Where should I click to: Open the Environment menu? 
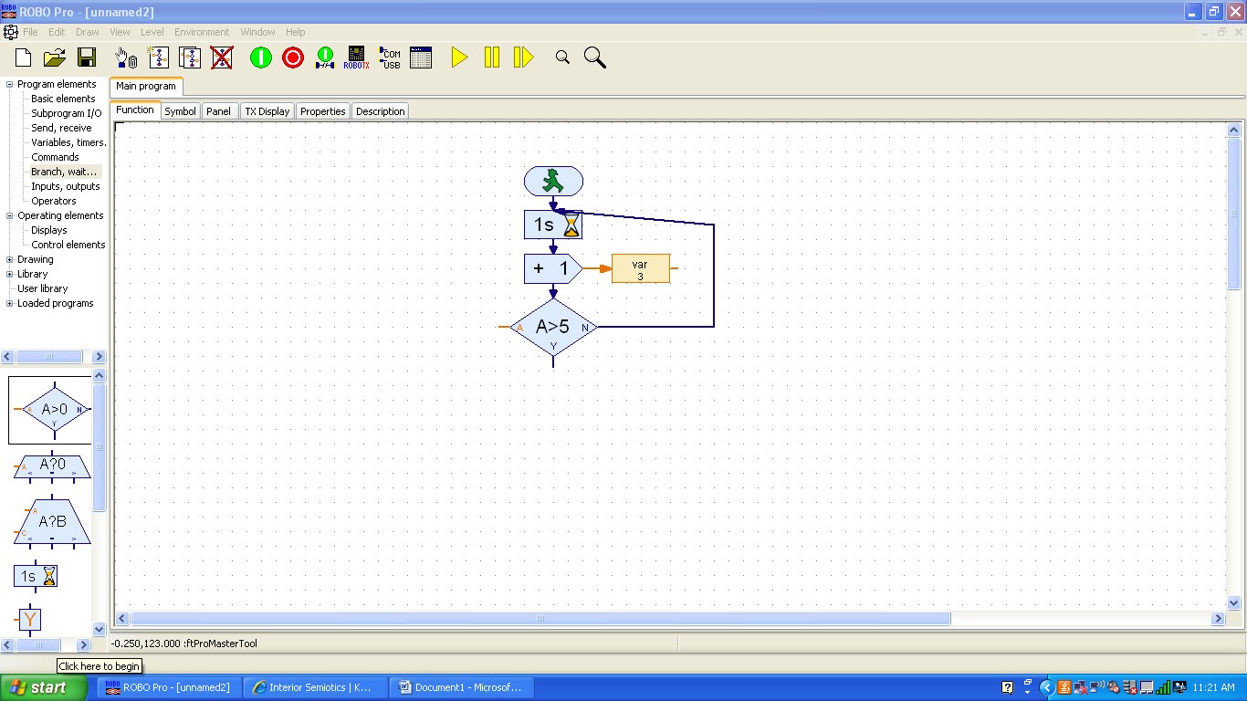[202, 32]
